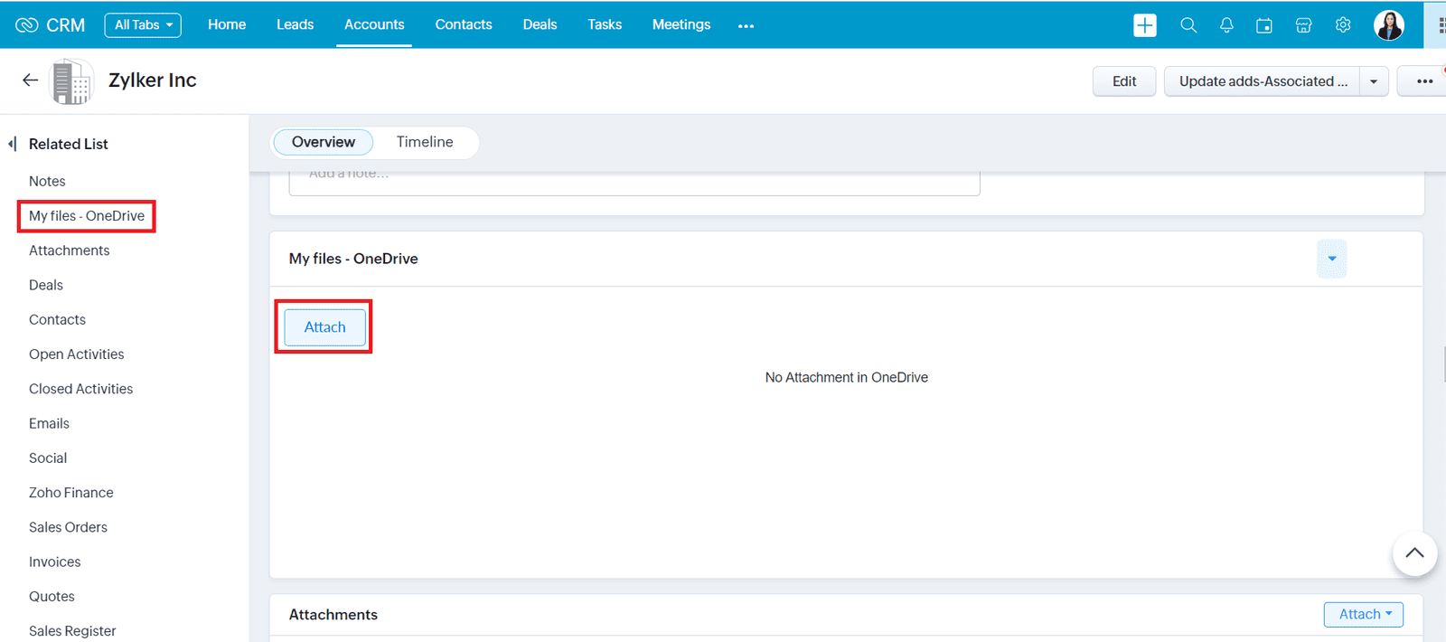Click the 'My files - OneDrive' section title
The width and height of the screenshot is (1446, 642).
[x=353, y=259]
